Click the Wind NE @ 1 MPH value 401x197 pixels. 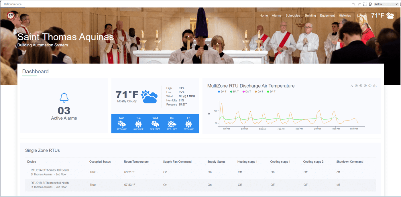pyautogui.click(x=187, y=96)
